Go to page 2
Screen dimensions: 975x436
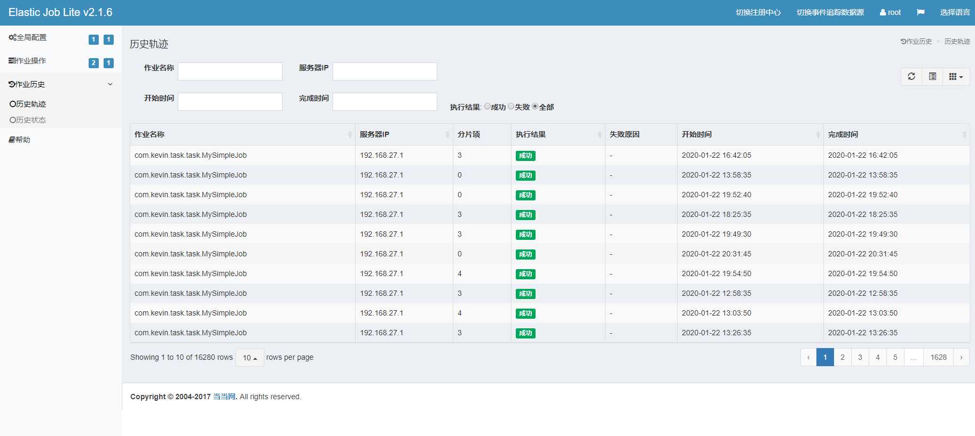click(x=843, y=357)
